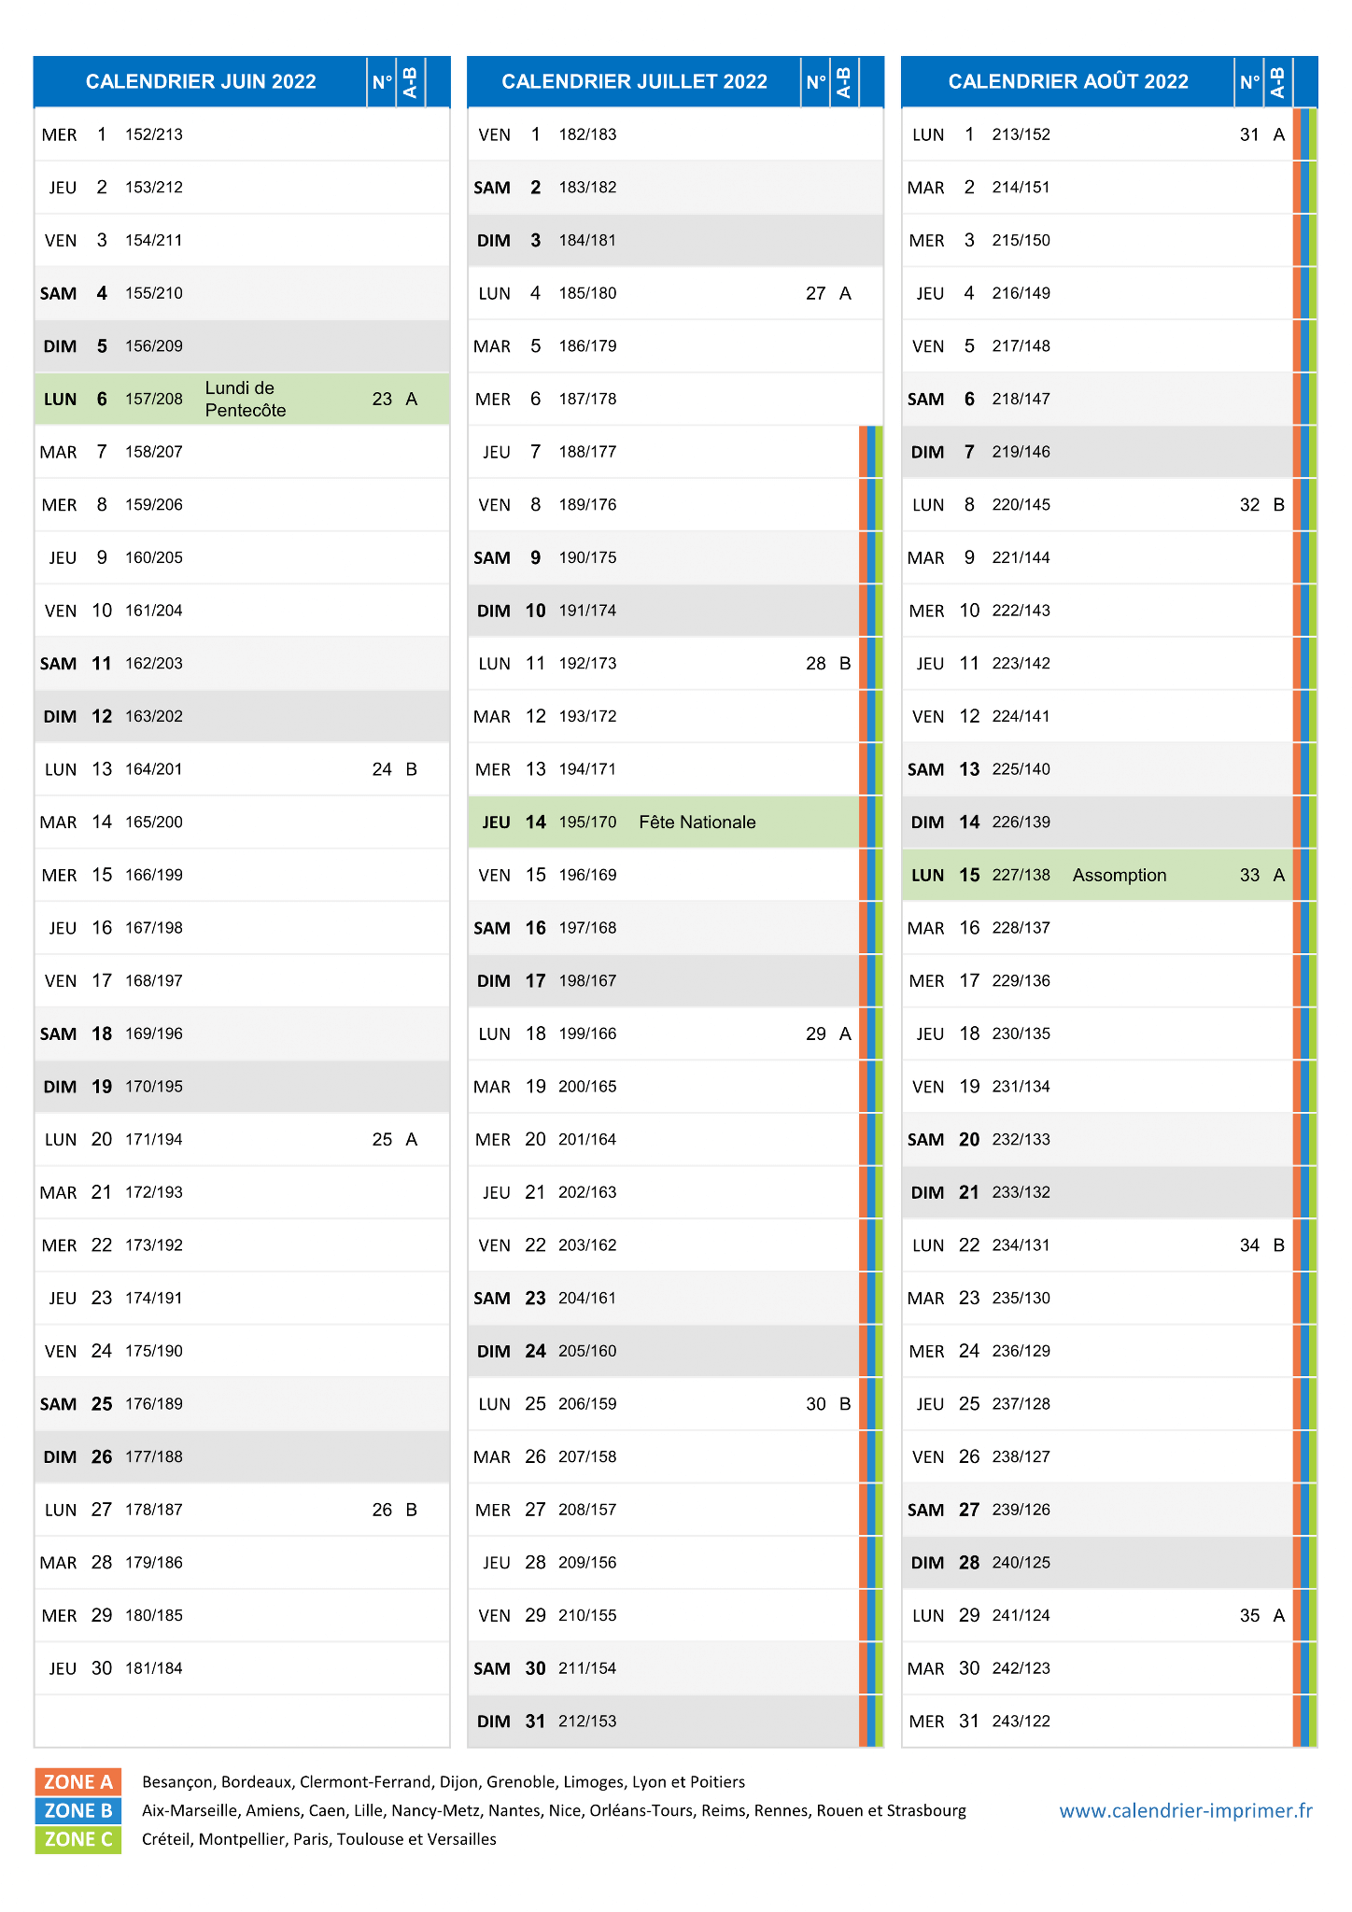This screenshot has height=1912, width=1352.
Task: Select August VEN 26 row
Action: pos(1109,1457)
